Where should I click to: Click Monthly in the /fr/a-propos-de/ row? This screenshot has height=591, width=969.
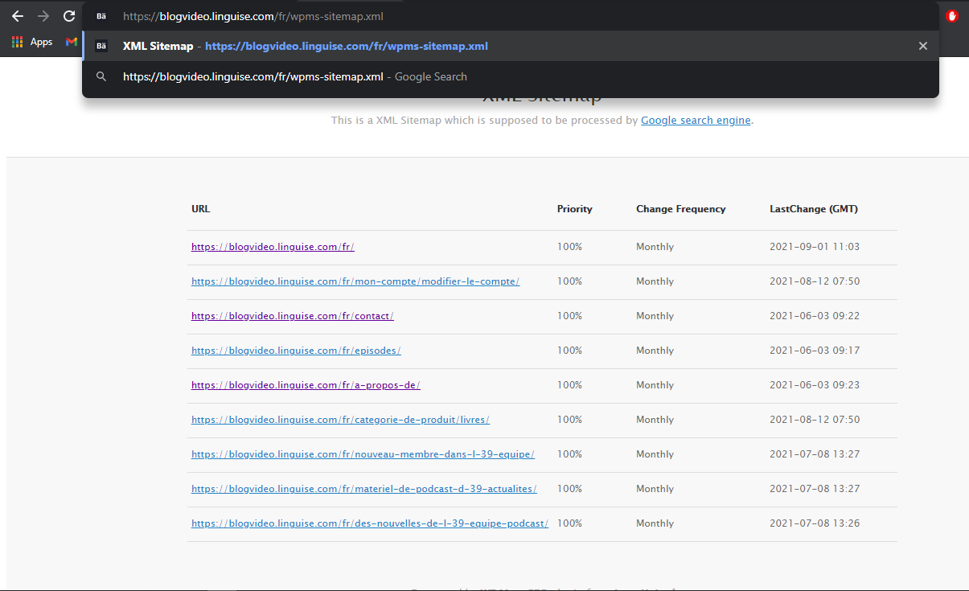[655, 385]
